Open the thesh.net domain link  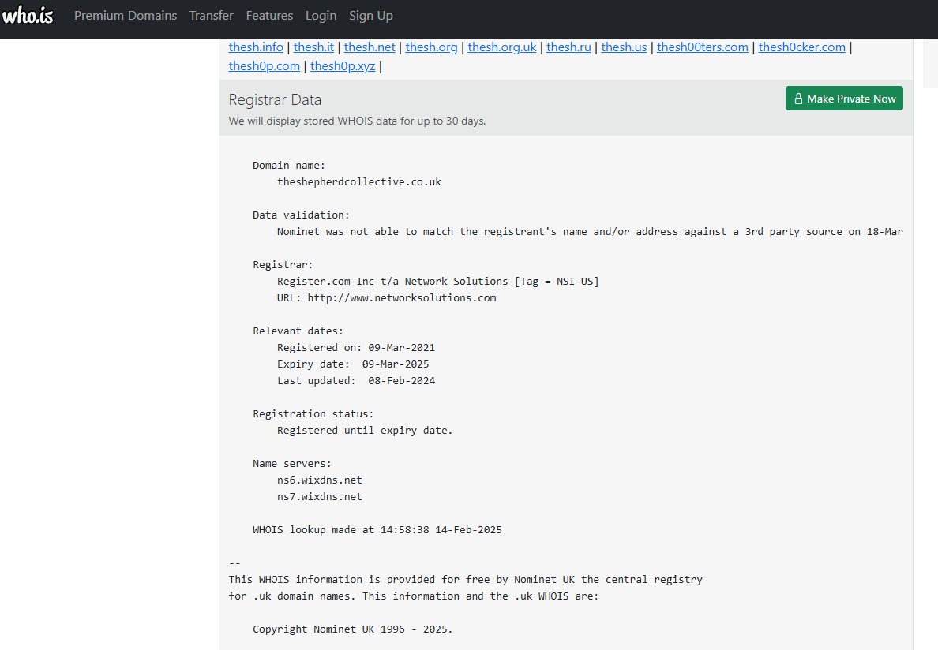coord(369,47)
